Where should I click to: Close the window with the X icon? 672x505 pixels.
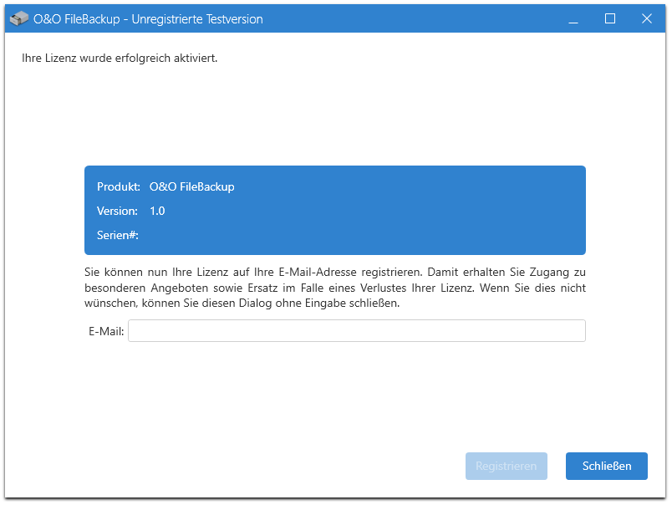pyautogui.click(x=647, y=18)
